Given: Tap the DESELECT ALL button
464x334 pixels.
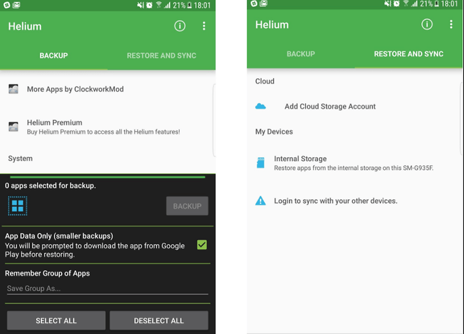Looking at the screenshot, I should (159, 320).
